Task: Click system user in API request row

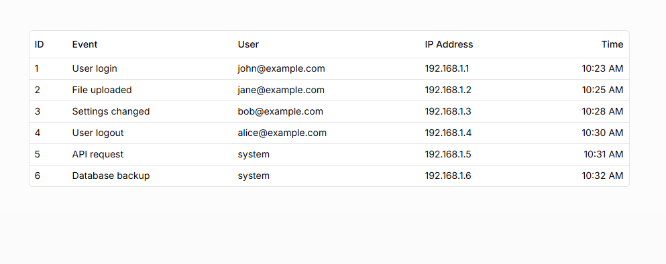Action: tap(254, 155)
